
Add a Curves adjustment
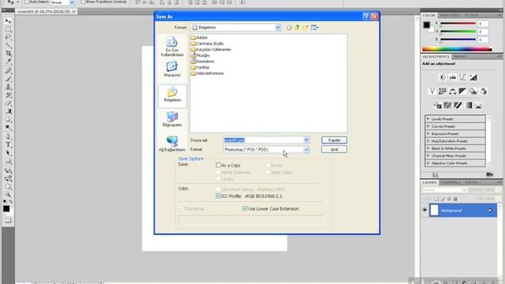point(463,77)
